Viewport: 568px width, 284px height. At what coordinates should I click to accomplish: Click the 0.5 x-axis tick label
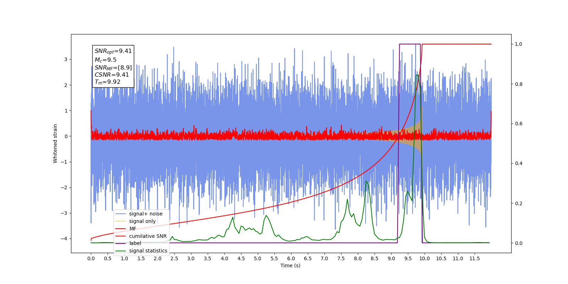pyautogui.click(x=108, y=258)
